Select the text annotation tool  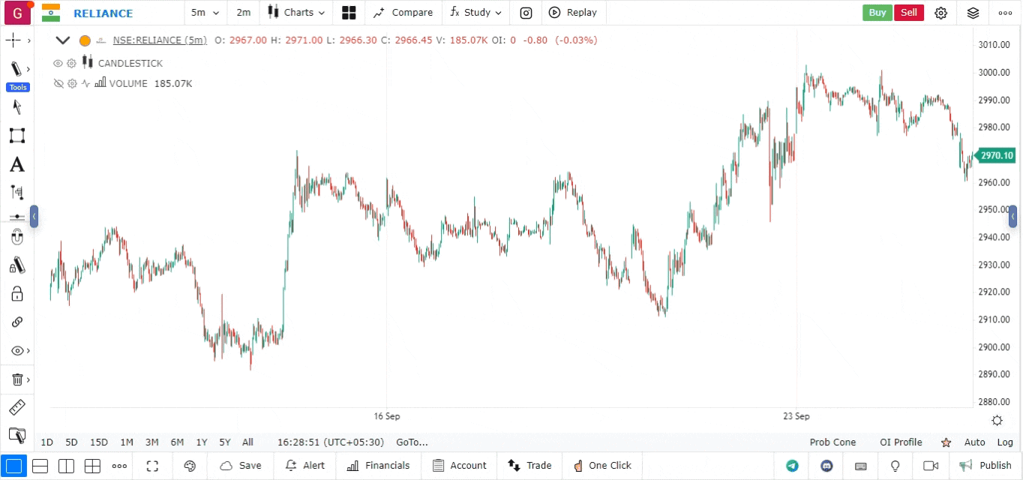click(x=16, y=165)
